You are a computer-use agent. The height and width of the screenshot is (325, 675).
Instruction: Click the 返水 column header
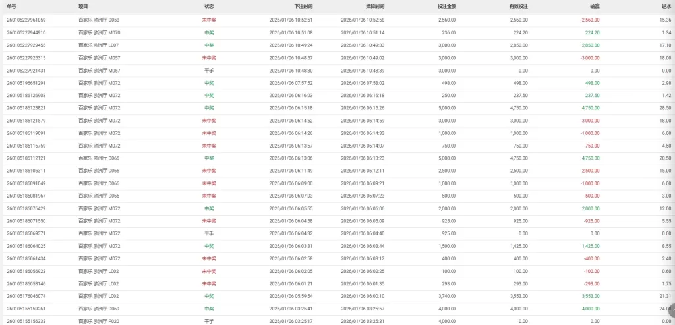666,5
